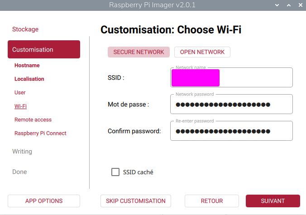Click the Re-enter password field
The height and width of the screenshot is (215, 306).
232,131
